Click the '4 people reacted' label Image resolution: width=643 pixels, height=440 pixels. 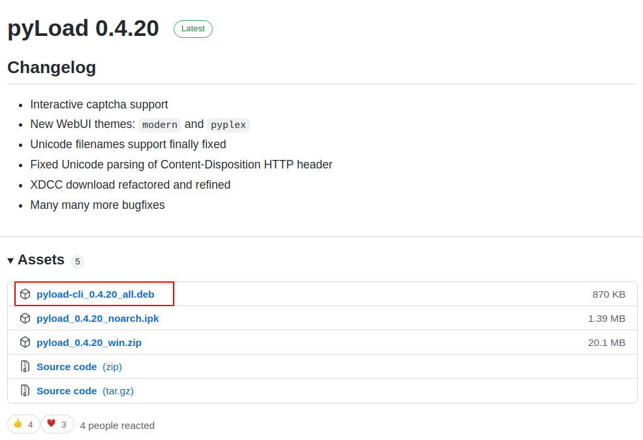tap(117, 425)
